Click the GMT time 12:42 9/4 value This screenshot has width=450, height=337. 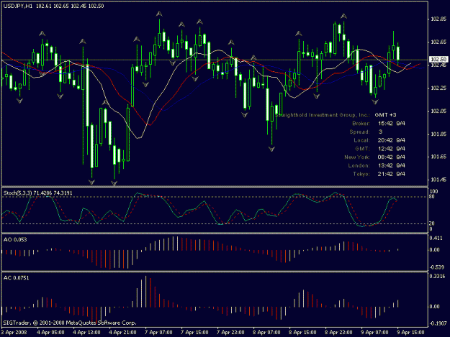coord(392,149)
